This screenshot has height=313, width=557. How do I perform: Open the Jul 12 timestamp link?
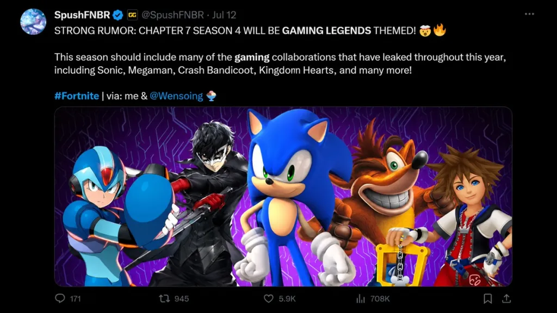[224, 15]
